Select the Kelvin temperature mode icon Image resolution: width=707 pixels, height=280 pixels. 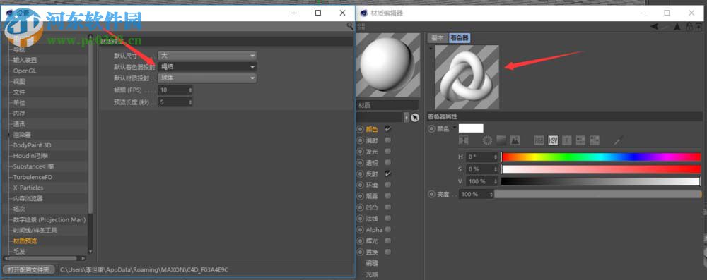(x=567, y=140)
